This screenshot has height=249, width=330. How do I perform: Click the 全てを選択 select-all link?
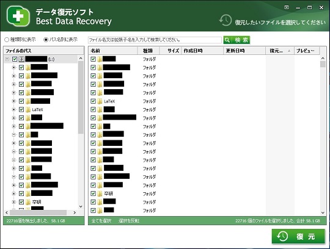click(x=101, y=221)
